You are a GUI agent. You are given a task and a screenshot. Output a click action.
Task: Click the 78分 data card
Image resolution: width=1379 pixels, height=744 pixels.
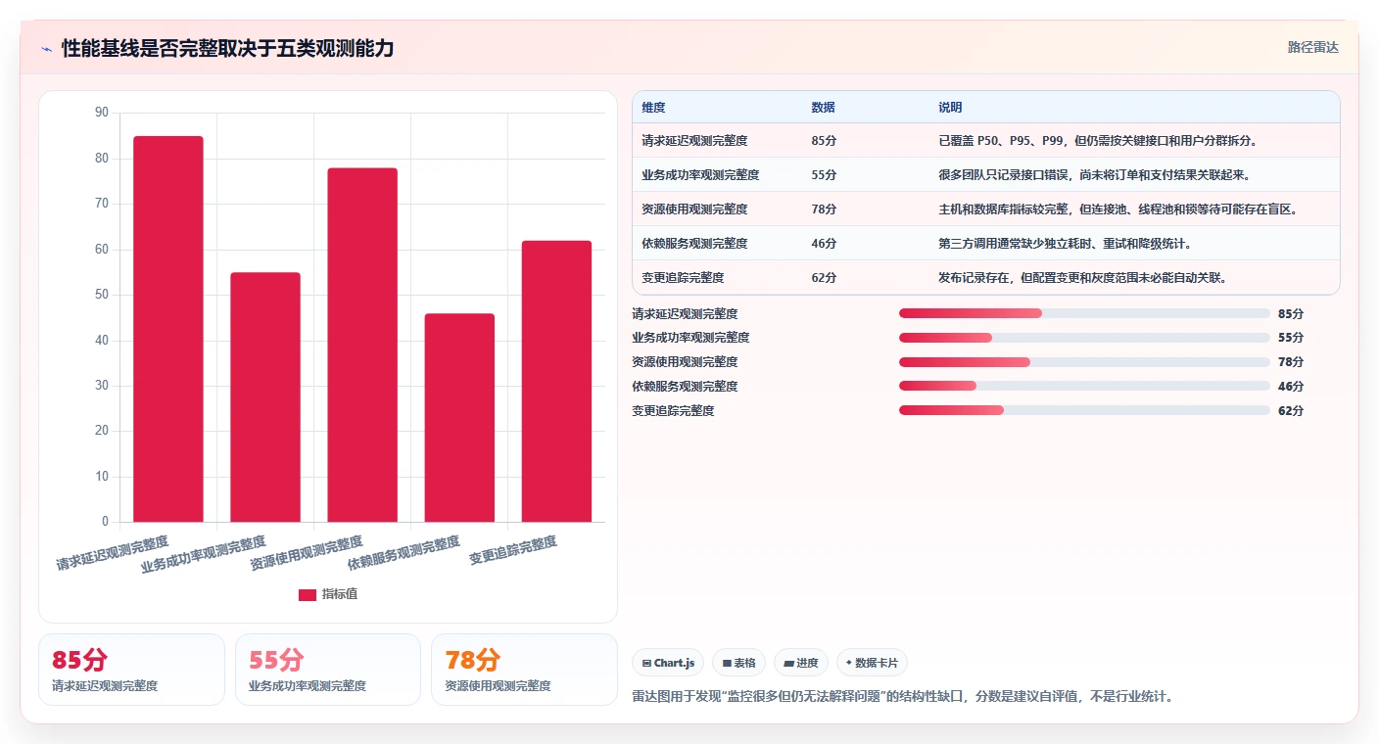coord(524,670)
